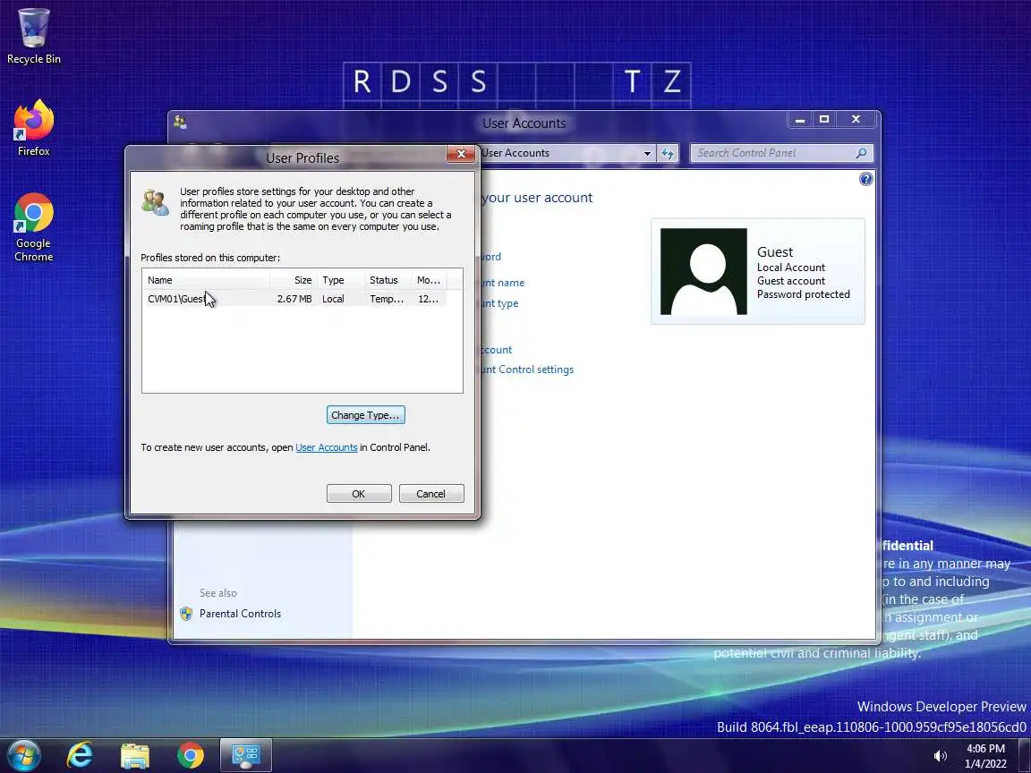Screen dimensions: 1031x773
Task: Open the User Account Control settings link
Action: point(526,370)
